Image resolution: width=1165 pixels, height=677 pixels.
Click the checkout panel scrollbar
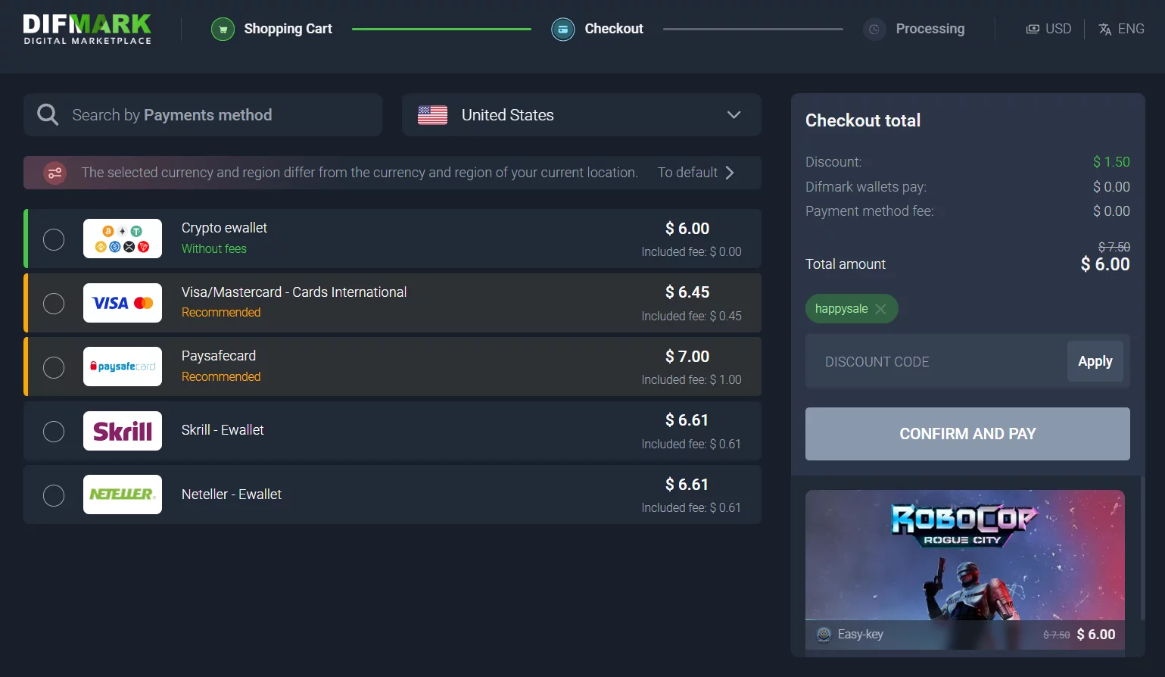(1142, 549)
